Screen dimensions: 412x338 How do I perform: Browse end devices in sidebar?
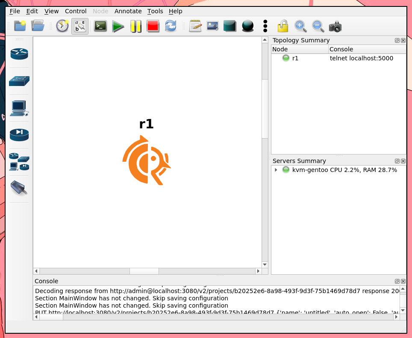(x=19, y=108)
